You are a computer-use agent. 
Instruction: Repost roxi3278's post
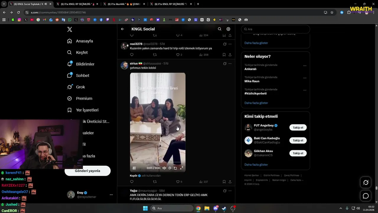tap(155, 55)
